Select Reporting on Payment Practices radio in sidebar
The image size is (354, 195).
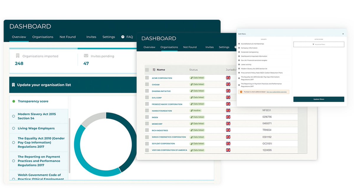(14, 161)
